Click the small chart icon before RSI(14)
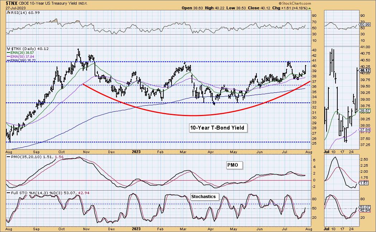The height and width of the screenshot is (232, 376). (x=8, y=12)
